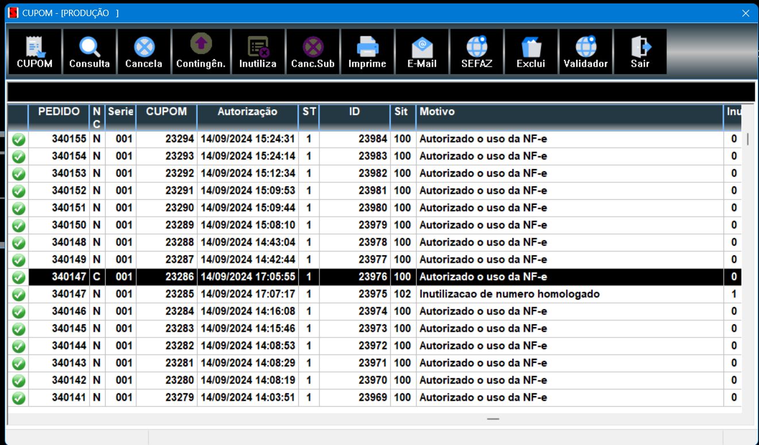Click the vertical scrollbar thumb of the grid
Screen dimensions: 759x445
[x=747, y=139]
